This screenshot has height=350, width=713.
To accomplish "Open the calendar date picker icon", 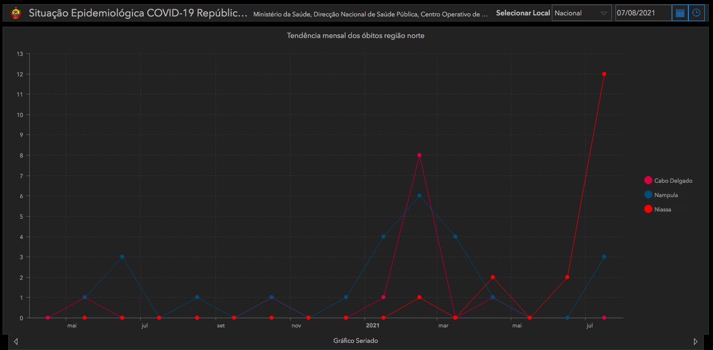I will [680, 13].
